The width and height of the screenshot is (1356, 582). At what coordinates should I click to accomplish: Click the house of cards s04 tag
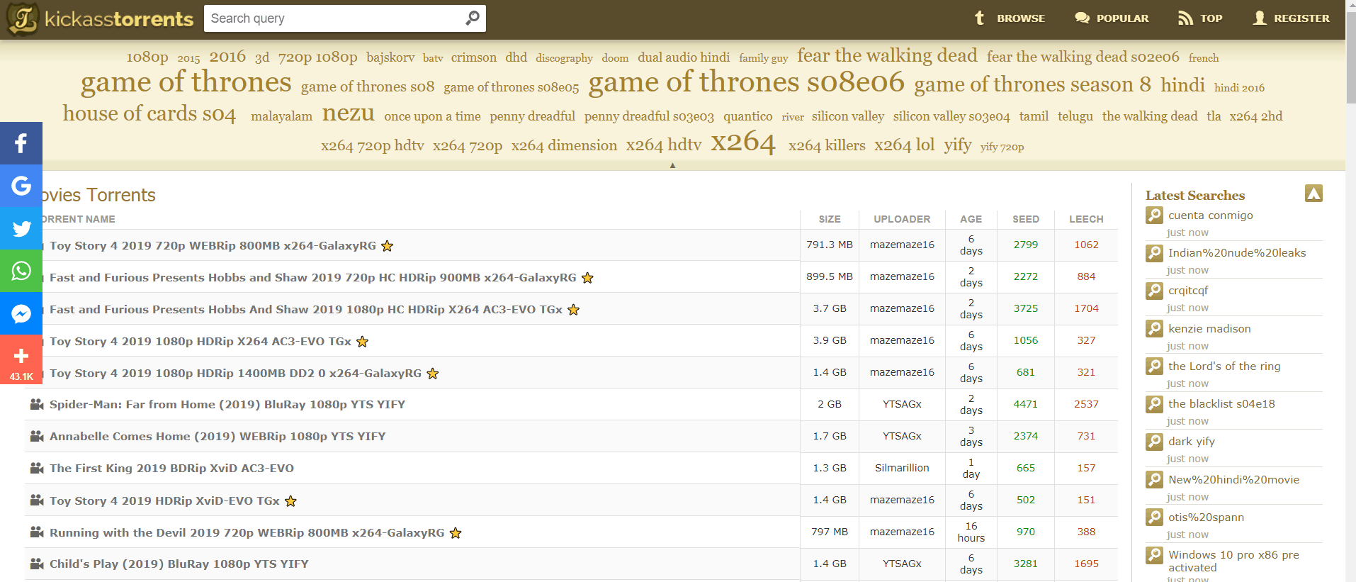[x=149, y=113]
